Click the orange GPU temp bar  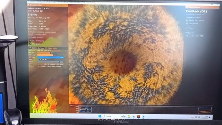44,53
